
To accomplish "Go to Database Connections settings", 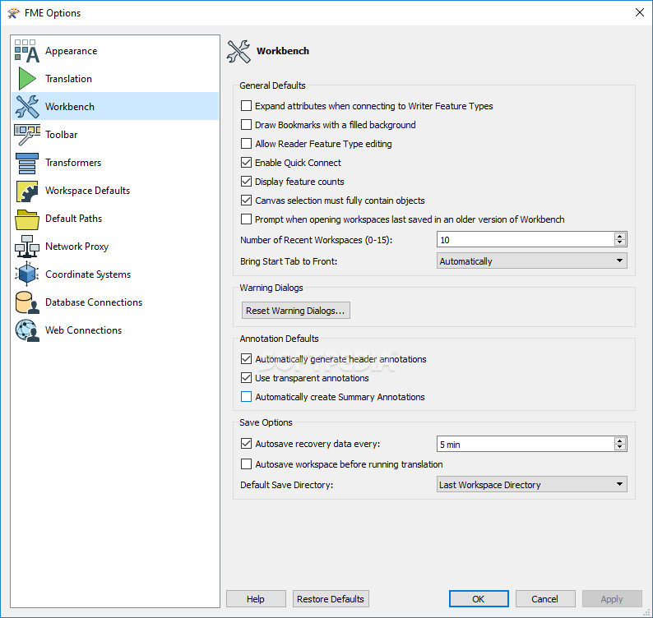I will [x=94, y=302].
